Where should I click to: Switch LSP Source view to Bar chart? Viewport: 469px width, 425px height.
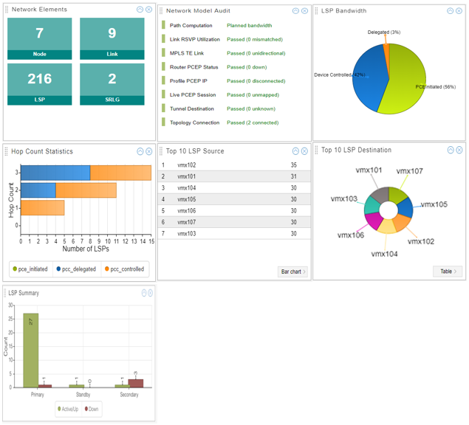pos(292,272)
